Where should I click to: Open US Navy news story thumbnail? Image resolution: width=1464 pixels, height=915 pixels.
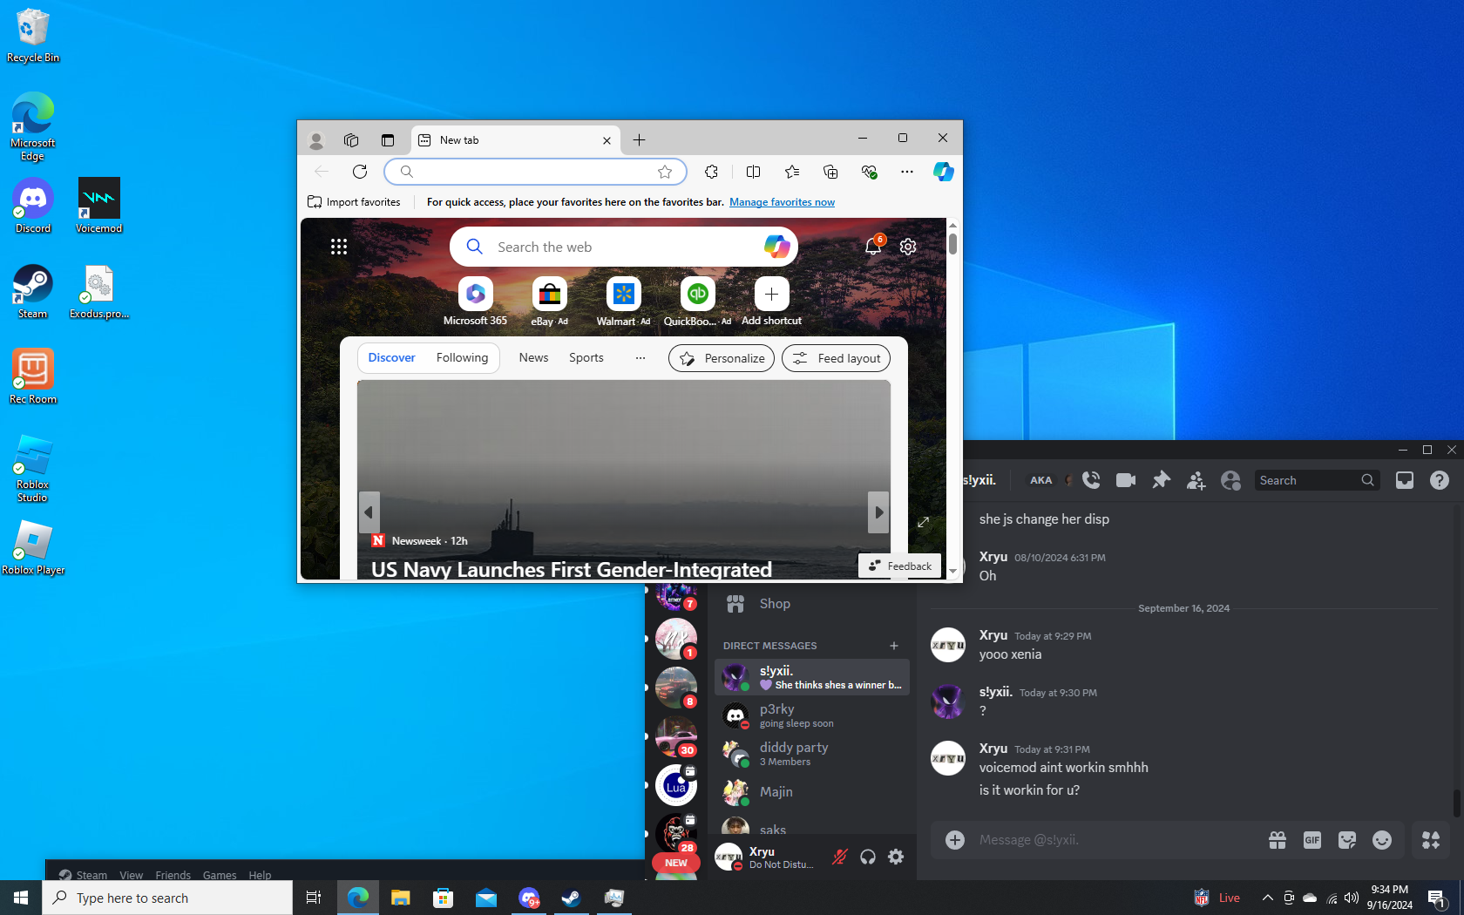(x=624, y=480)
